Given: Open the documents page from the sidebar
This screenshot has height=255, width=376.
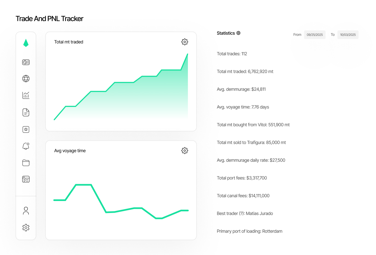Looking at the screenshot, I should 26,112.
